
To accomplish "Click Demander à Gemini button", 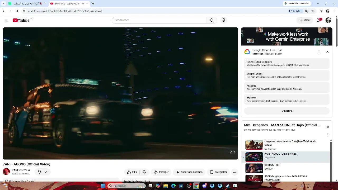I will point(296,4).
